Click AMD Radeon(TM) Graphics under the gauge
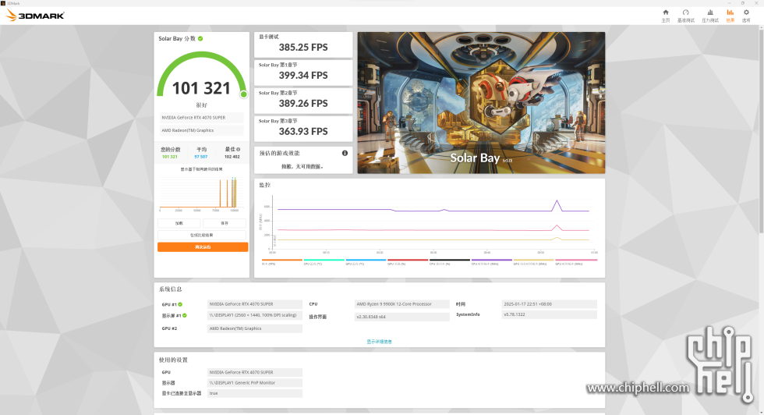The height and width of the screenshot is (415, 764). pyautogui.click(x=201, y=130)
